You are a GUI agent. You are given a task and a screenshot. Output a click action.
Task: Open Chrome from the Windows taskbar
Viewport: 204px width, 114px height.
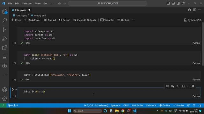(123, 111)
